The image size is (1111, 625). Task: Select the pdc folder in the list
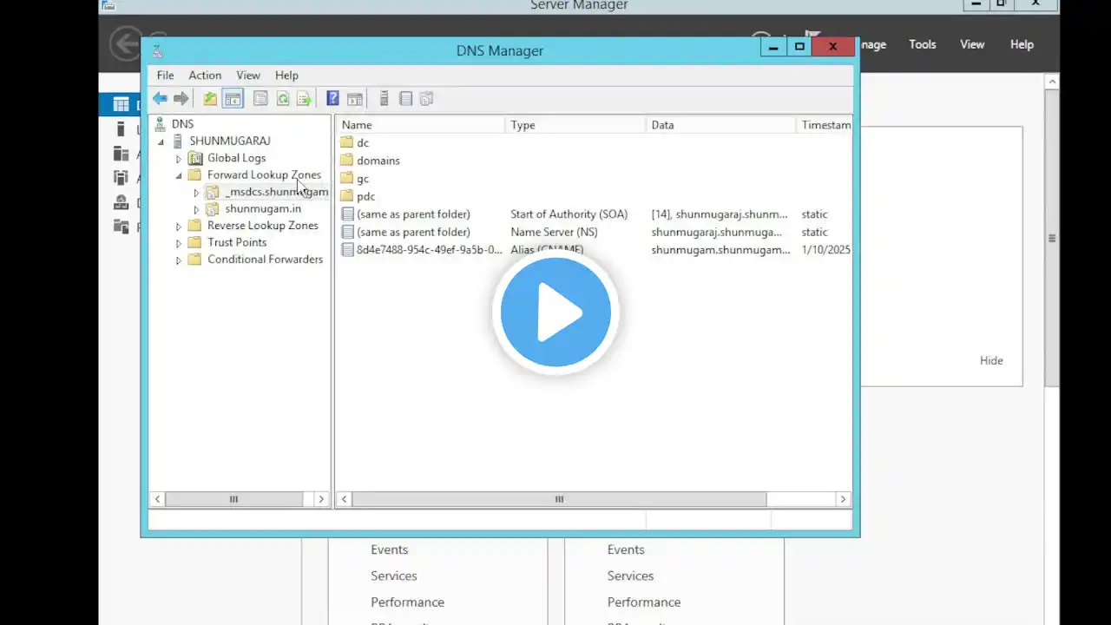click(x=365, y=196)
